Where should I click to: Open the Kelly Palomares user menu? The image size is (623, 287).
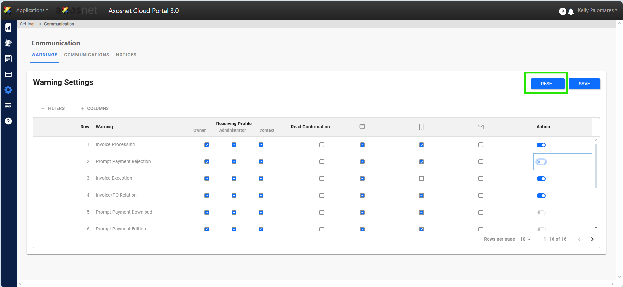coord(597,10)
